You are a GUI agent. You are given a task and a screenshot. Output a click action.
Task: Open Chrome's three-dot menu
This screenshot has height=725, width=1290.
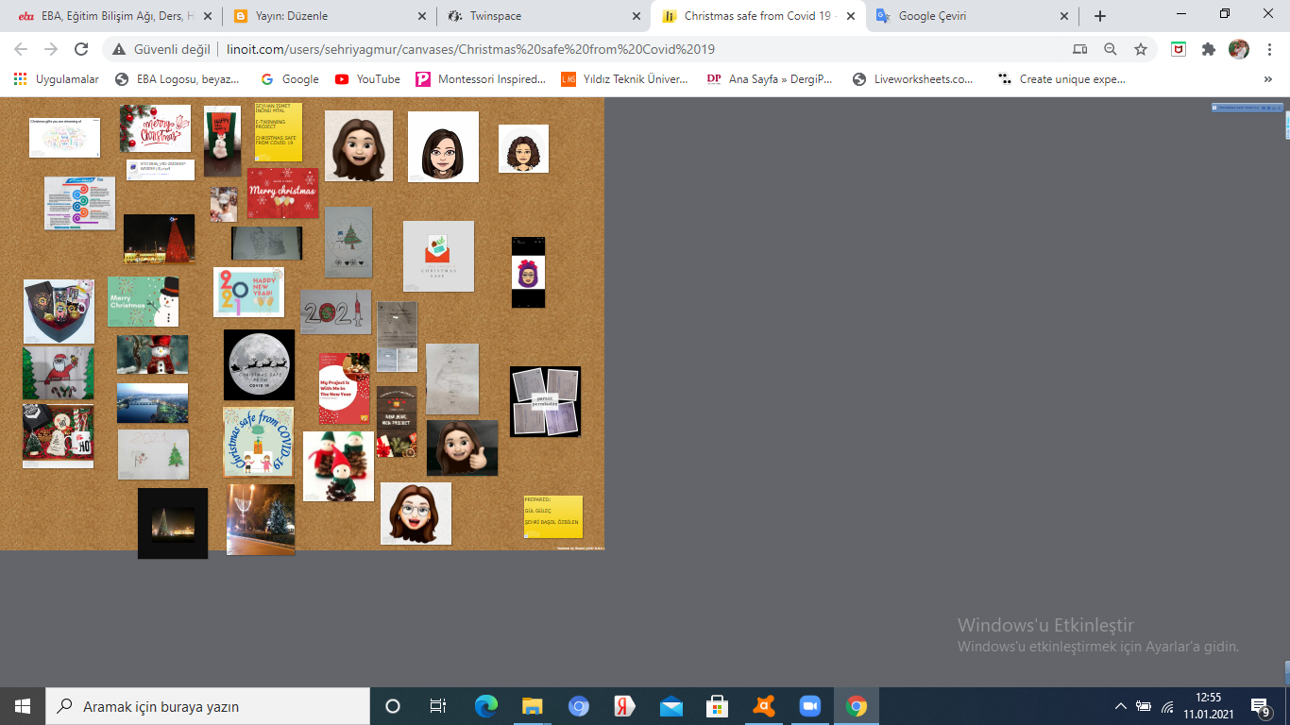[x=1269, y=49]
